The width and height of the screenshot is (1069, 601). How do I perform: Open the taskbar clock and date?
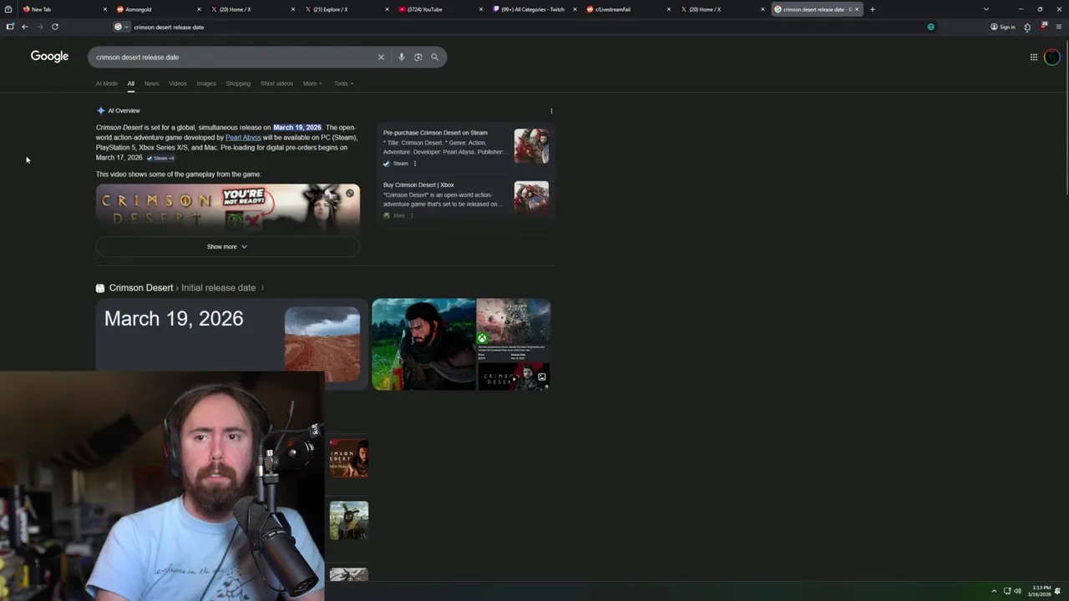point(1041,591)
